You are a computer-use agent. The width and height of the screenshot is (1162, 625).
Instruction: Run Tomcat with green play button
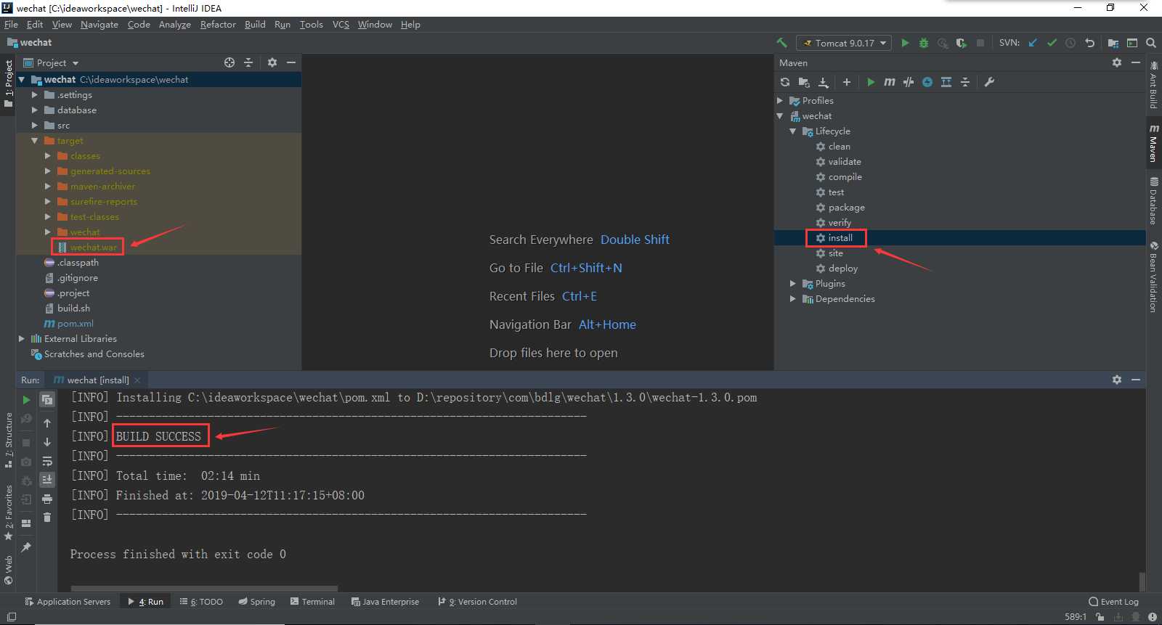[x=905, y=43]
